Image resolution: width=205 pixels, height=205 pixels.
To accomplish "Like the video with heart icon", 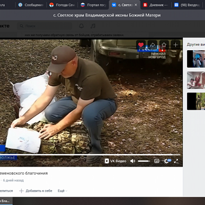I will pos(141,45).
